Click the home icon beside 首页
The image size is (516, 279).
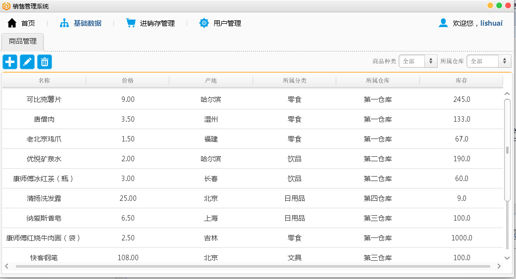[x=12, y=23]
